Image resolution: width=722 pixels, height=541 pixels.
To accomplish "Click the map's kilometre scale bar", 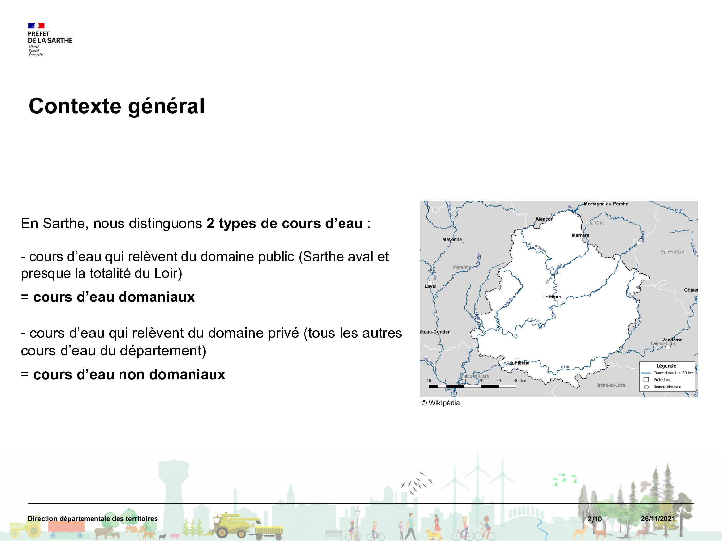I will coord(472,386).
